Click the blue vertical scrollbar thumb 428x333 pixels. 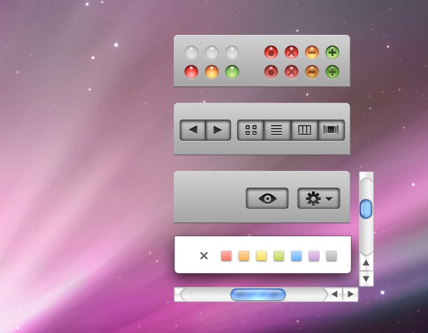pyautogui.click(x=365, y=209)
